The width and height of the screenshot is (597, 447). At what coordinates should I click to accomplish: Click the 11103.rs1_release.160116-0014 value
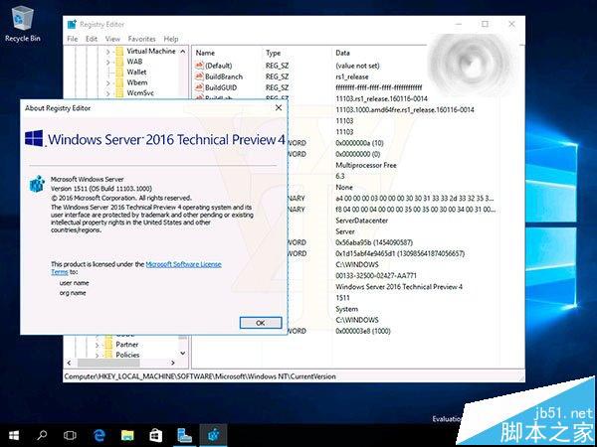pos(381,98)
